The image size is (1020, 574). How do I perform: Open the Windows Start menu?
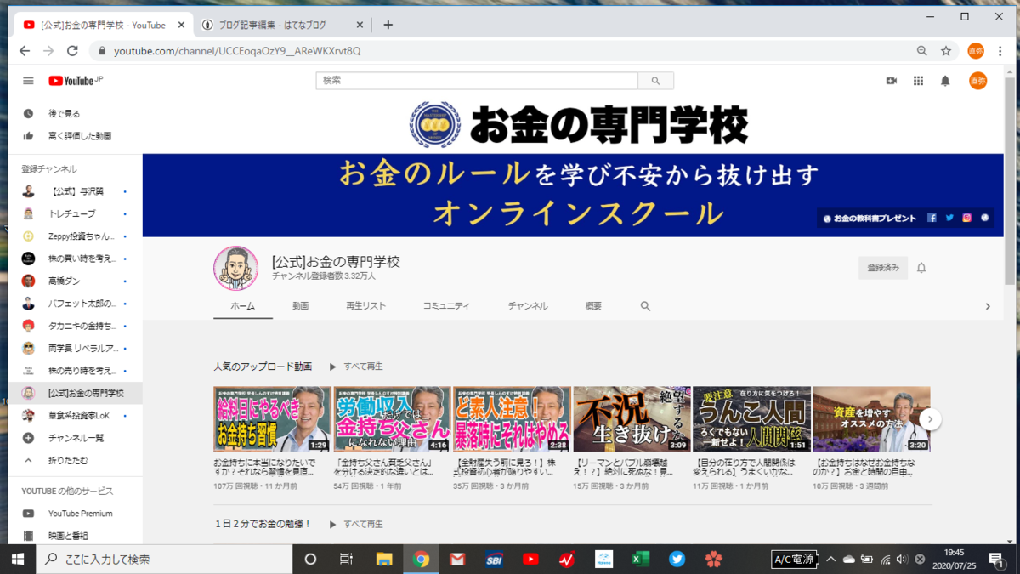coord(17,559)
